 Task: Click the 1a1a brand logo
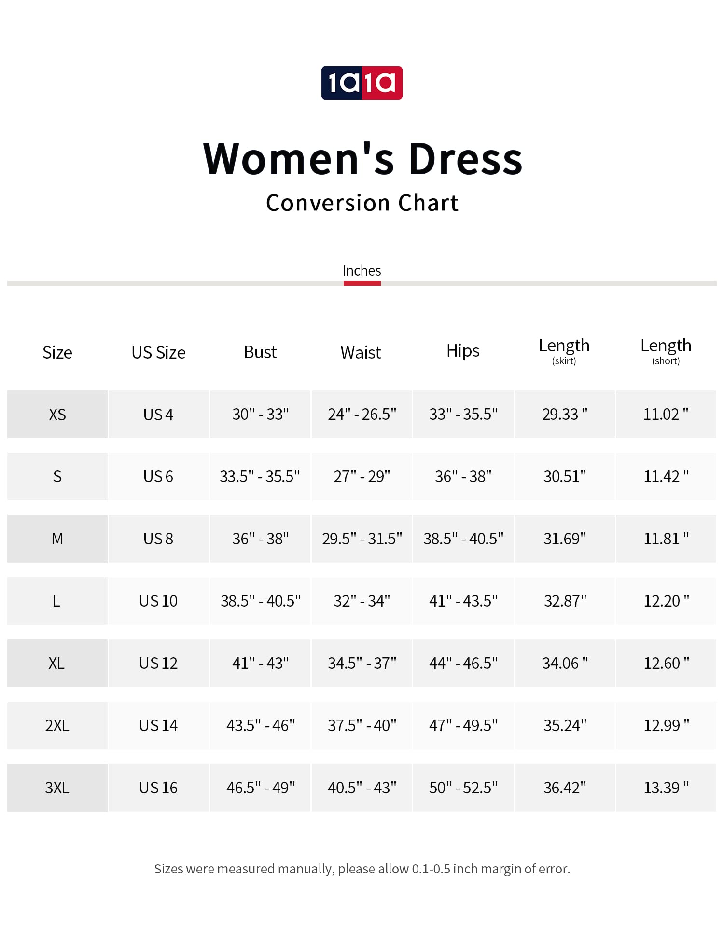tap(362, 83)
